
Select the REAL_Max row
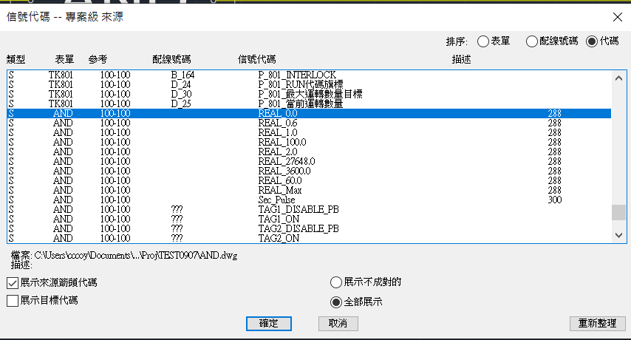[309, 191]
